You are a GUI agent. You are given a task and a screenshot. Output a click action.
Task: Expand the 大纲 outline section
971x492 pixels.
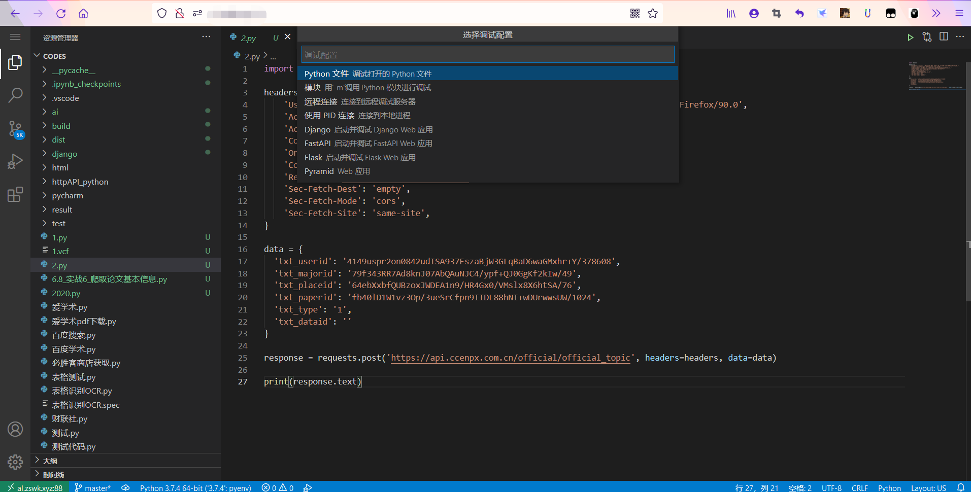(x=126, y=461)
